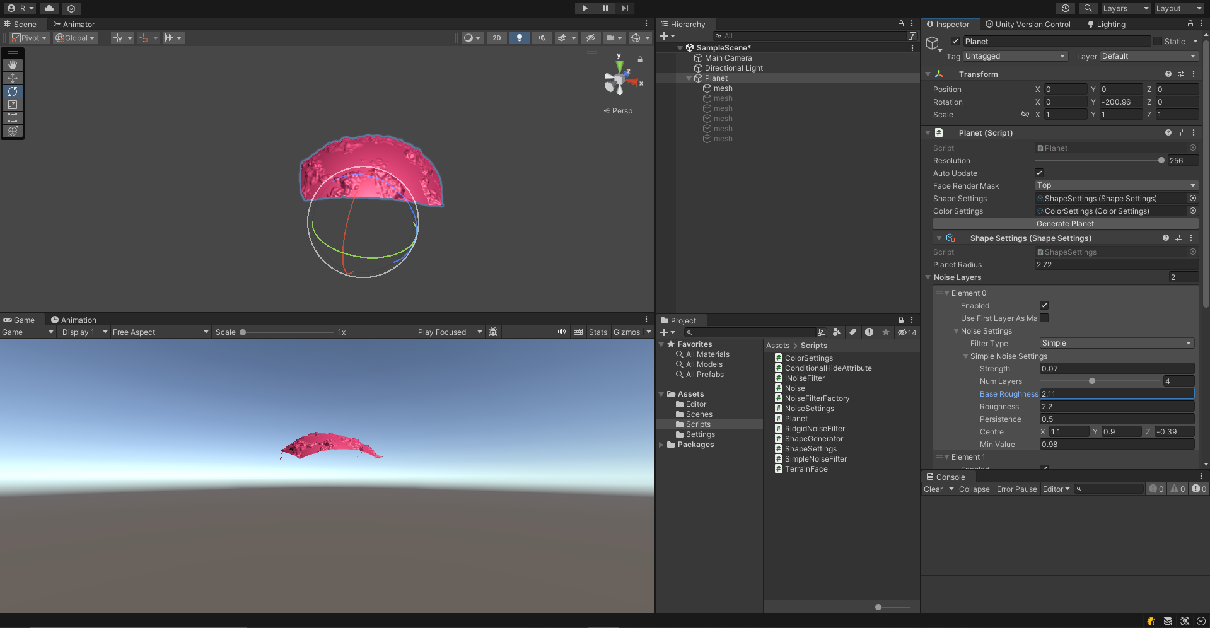
Task: Switch to the Lighting tab
Action: pos(1107,25)
